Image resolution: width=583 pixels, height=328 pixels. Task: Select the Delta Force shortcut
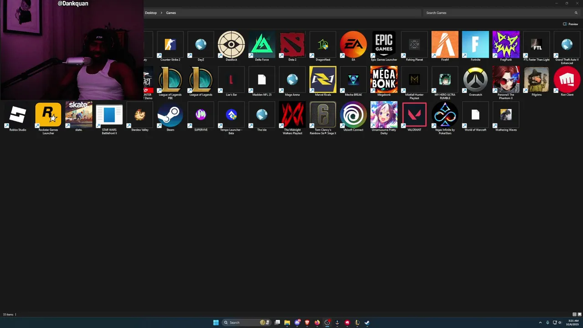[262, 46]
